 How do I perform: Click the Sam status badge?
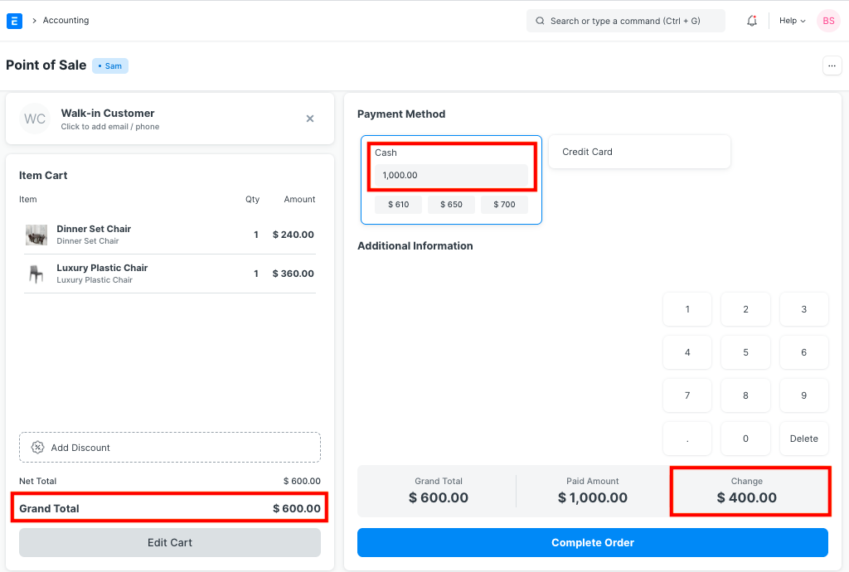click(x=109, y=65)
